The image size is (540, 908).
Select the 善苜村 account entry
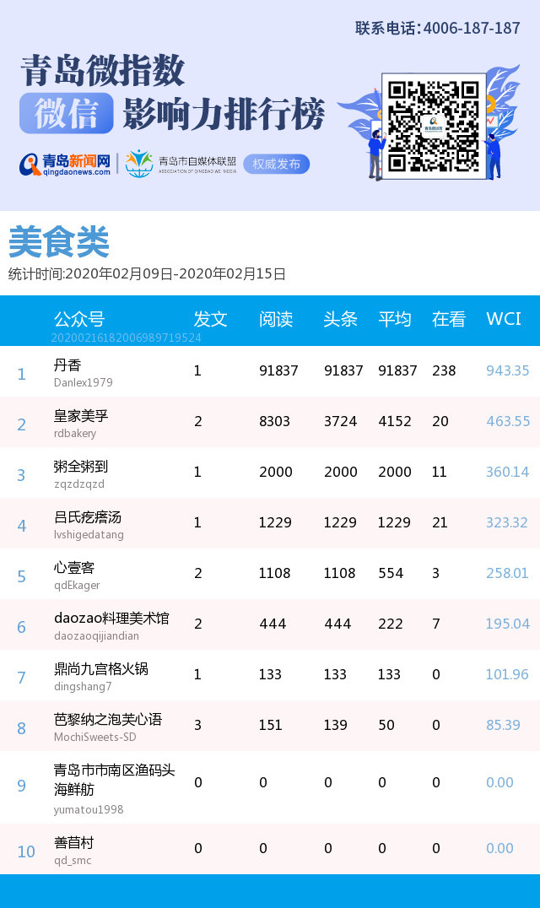click(74, 843)
